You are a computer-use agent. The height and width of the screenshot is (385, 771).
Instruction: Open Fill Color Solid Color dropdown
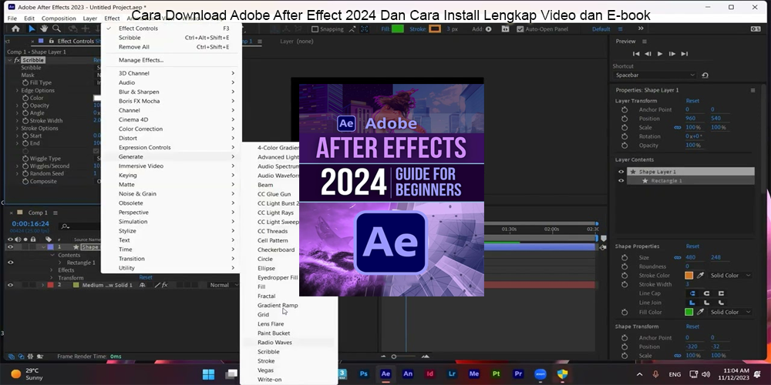coord(730,312)
